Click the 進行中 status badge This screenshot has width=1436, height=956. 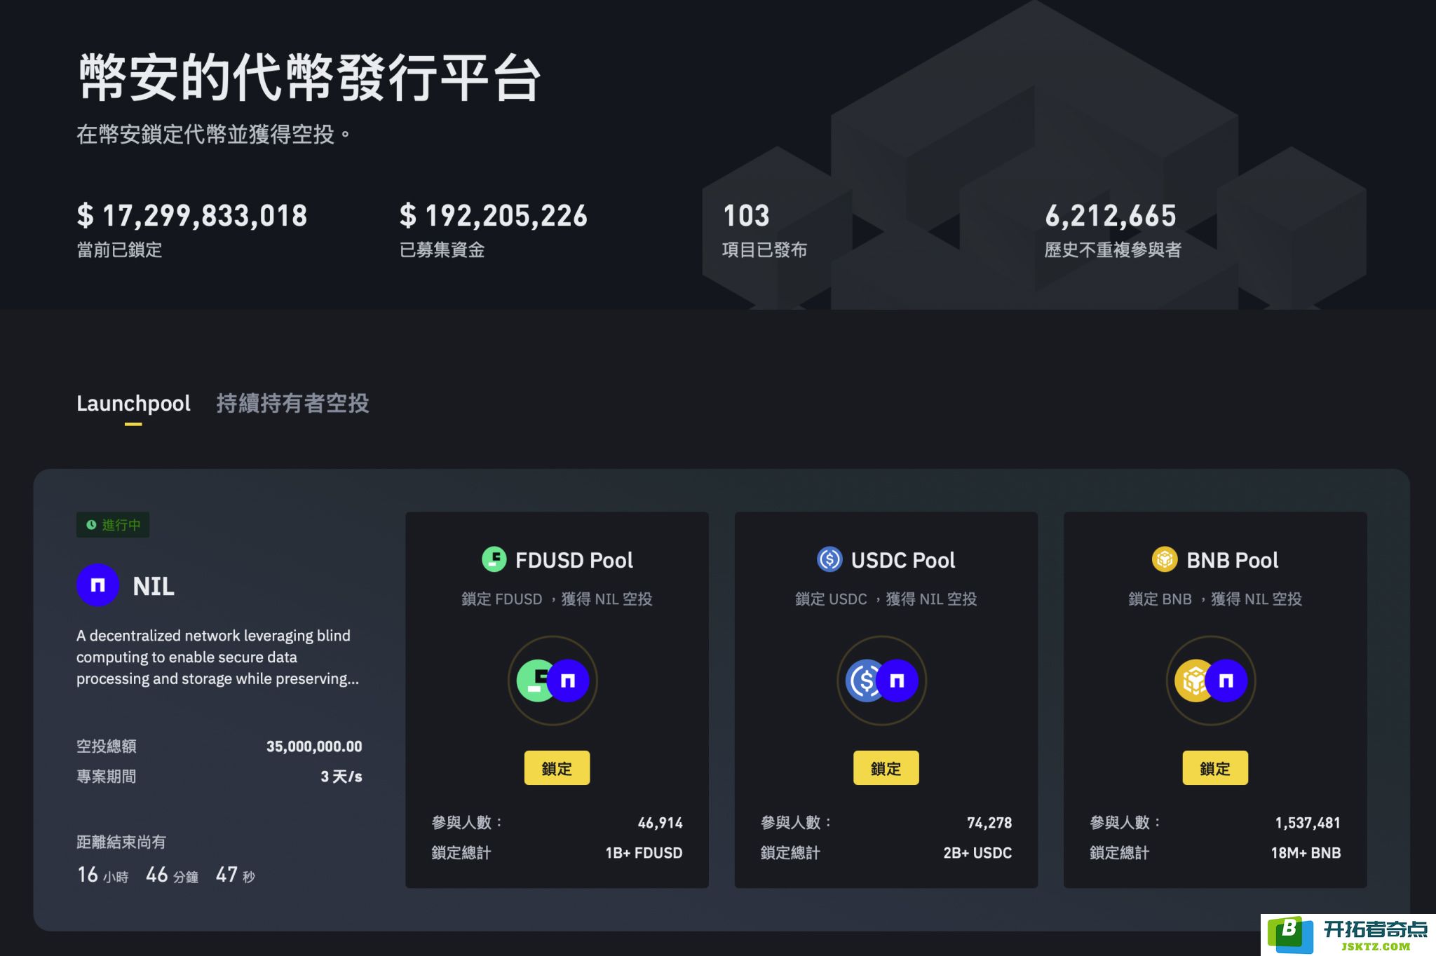113,525
